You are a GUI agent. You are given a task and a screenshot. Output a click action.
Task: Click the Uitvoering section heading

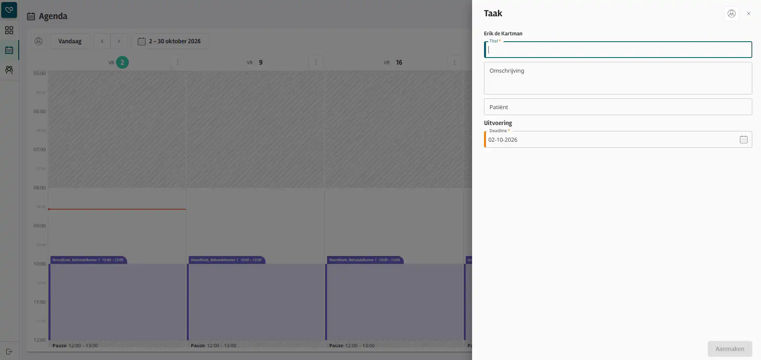click(498, 123)
